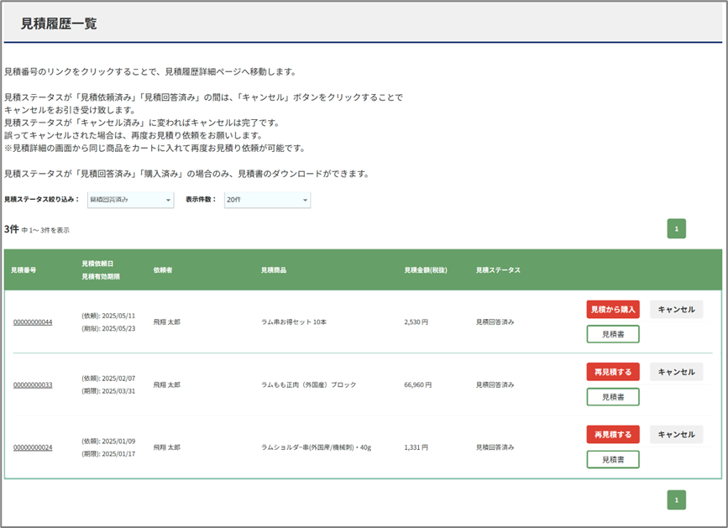
Task: Click the 見積番号 column header
Action: pyautogui.click(x=24, y=270)
